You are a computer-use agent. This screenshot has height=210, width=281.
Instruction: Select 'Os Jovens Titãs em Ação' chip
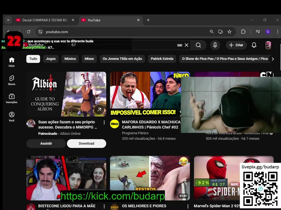click(x=122, y=59)
